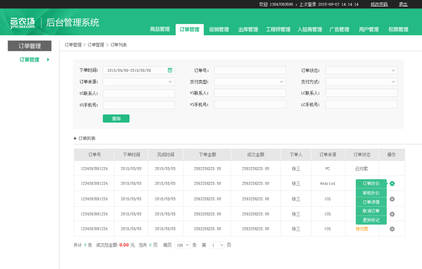Click the 下单金额 column header
Image resolution: width=422 pixels, height=269 pixels.
(x=207, y=154)
